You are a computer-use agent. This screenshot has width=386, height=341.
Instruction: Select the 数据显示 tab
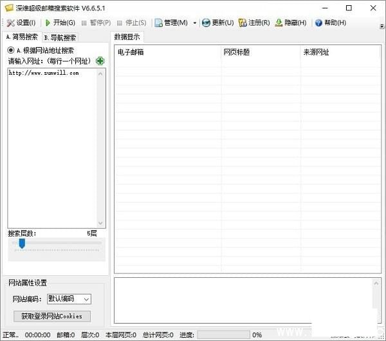[x=127, y=37]
